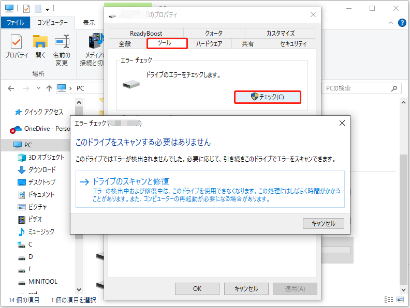The image size is (410, 308).
Task: Click PC in the address bar path
Action: coord(80,88)
